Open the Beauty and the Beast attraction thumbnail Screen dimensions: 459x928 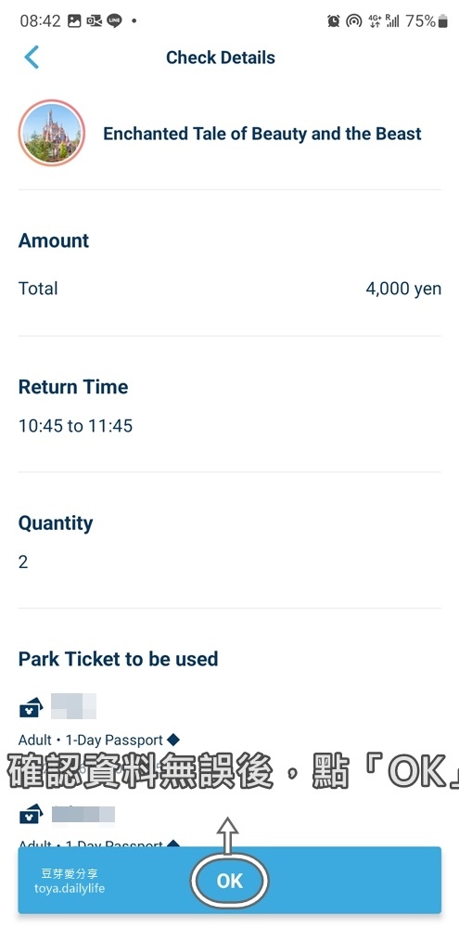(51, 133)
